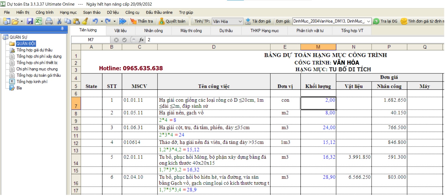The image size is (445, 196).
Task: Cancel formula bar entry with X button
Action: (116, 40)
